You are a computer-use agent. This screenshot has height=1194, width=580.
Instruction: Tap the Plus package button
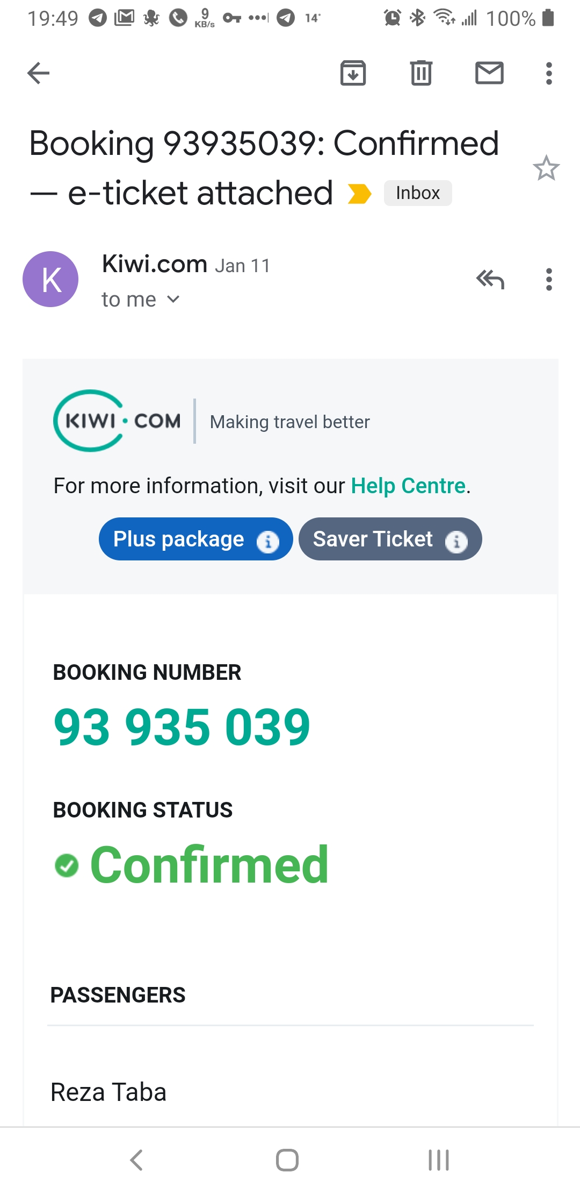click(x=179, y=539)
